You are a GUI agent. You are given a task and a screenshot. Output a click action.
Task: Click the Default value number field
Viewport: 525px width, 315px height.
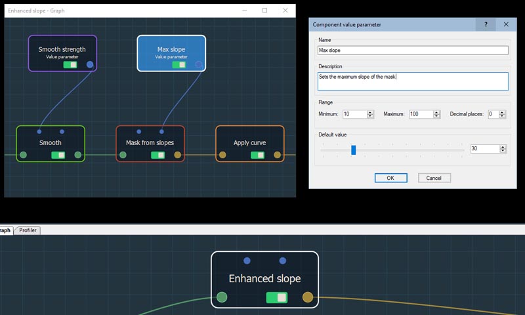click(x=485, y=148)
